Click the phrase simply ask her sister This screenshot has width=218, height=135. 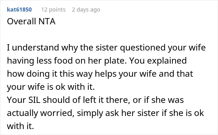click(118, 113)
